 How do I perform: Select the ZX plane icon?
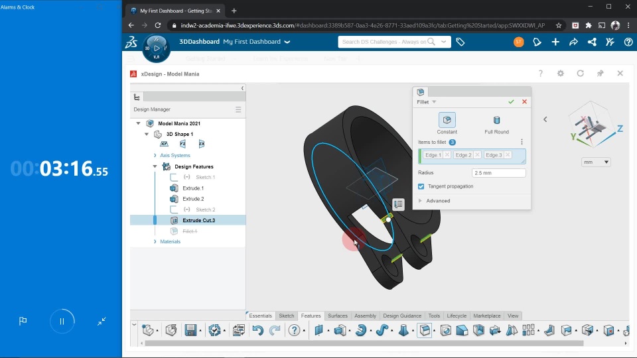(x=202, y=144)
